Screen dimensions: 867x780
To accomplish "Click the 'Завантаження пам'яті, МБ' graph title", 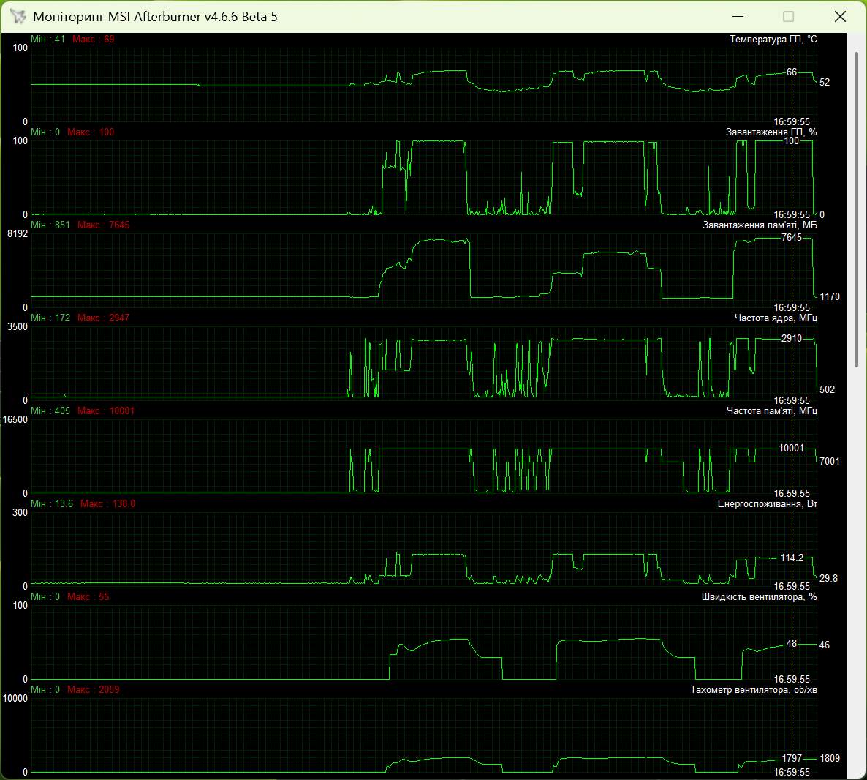I will click(760, 225).
